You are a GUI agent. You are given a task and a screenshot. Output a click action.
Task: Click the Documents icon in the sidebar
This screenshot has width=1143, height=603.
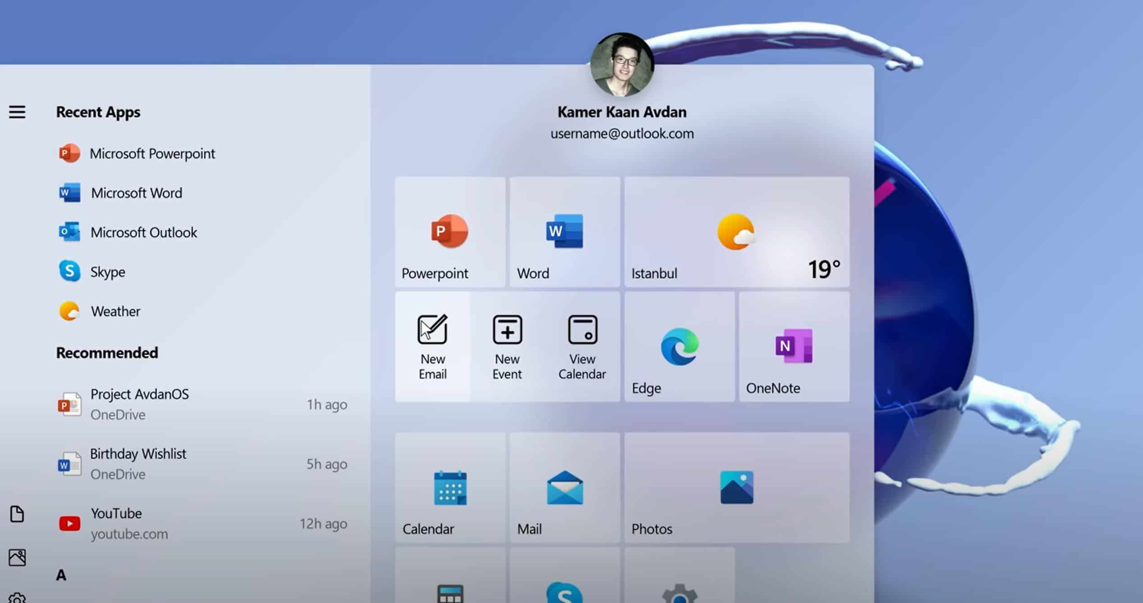[x=17, y=514]
